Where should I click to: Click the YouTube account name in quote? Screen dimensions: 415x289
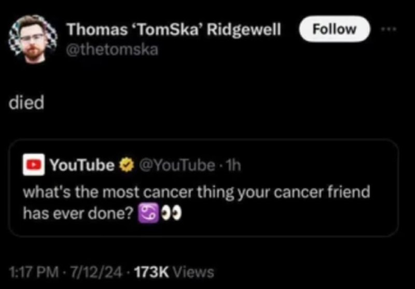point(82,165)
